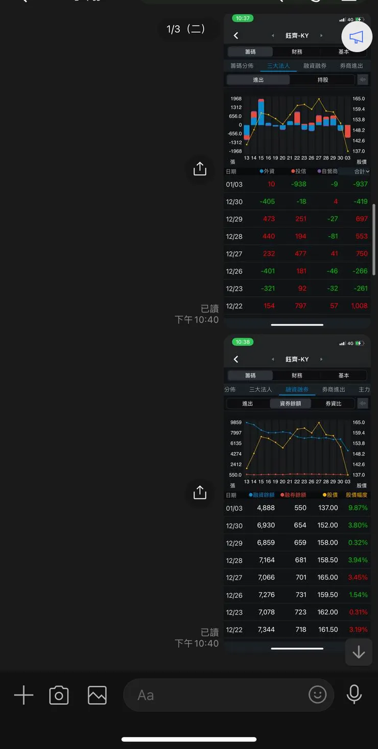Click the 165.00 price in 12/27 row
The width and height of the screenshot is (378, 749).
(328, 578)
